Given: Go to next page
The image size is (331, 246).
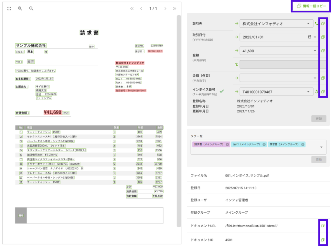Looking at the screenshot, I should click(165, 8).
